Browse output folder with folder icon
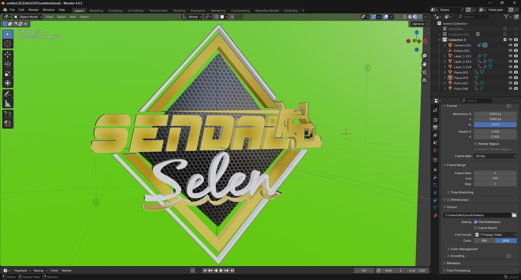 [514, 215]
